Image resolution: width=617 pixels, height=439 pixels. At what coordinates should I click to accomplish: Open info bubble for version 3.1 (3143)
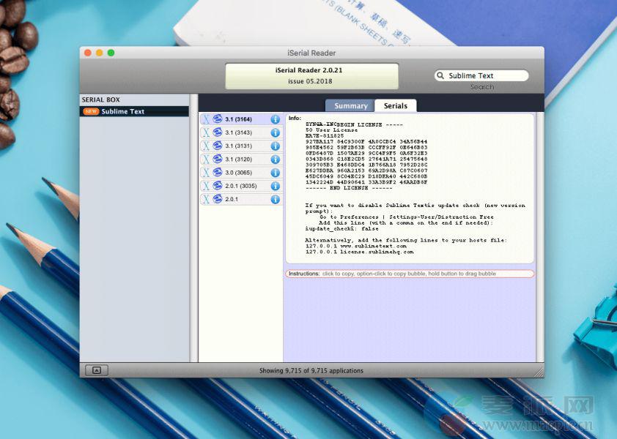(276, 132)
